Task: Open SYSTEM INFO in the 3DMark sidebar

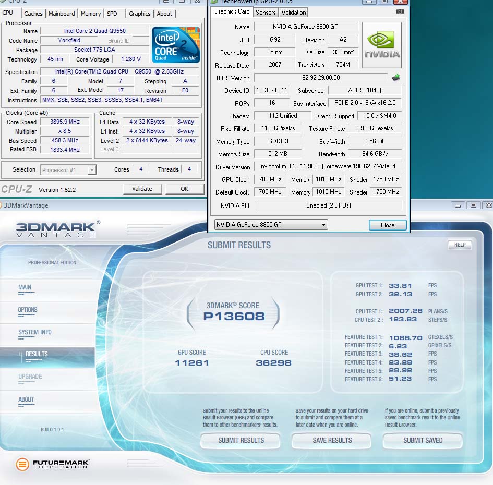Action: (x=35, y=332)
